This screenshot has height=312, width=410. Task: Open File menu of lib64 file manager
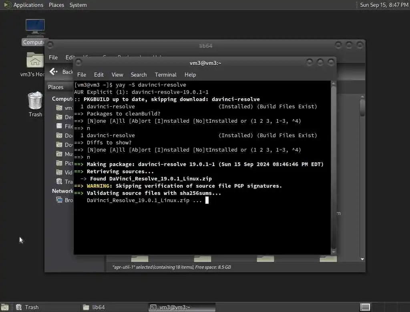coord(53,57)
